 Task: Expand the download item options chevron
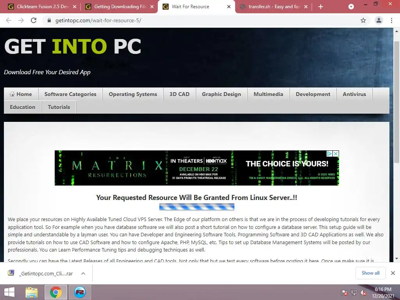point(83,273)
